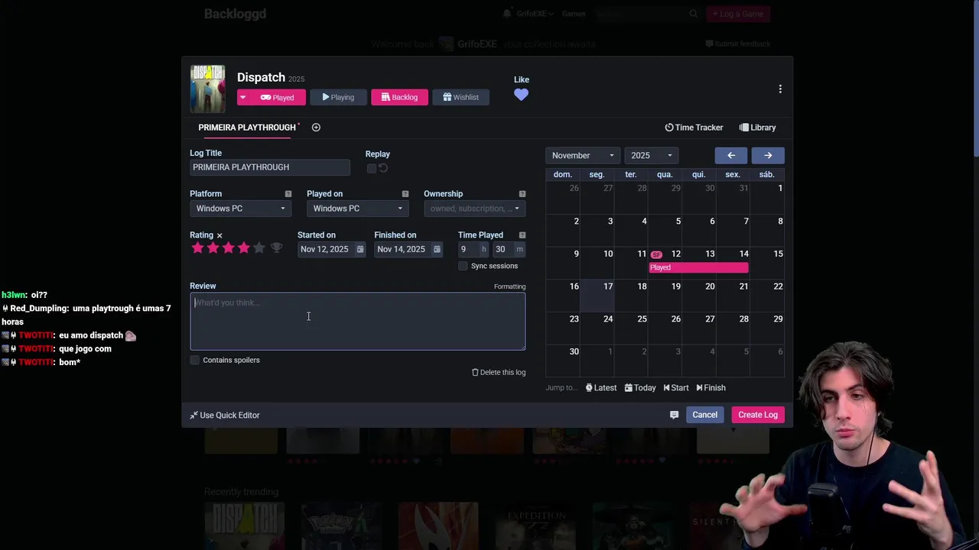Select the first rating star
Image resolution: width=979 pixels, height=550 pixels.
197,248
